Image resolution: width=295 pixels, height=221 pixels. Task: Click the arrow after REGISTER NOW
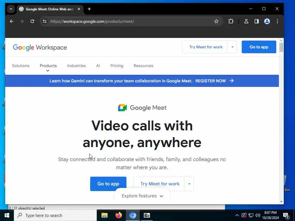pyautogui.click(x=232, y=81)
